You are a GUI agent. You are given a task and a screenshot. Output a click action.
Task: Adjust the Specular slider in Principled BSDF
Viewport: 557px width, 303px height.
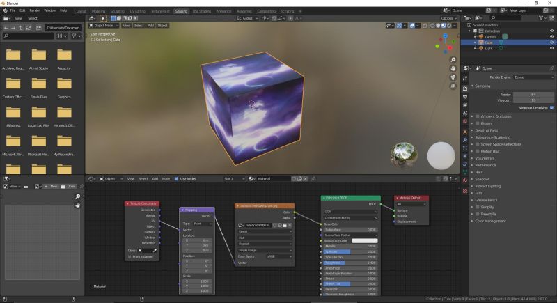pyautogui.click(x=350, y=252)
